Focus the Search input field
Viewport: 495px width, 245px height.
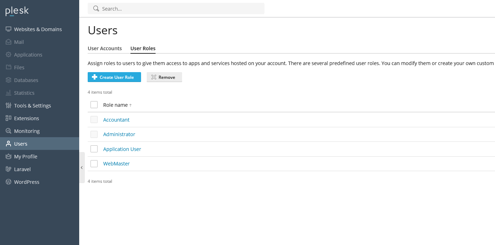click(180, 9)
